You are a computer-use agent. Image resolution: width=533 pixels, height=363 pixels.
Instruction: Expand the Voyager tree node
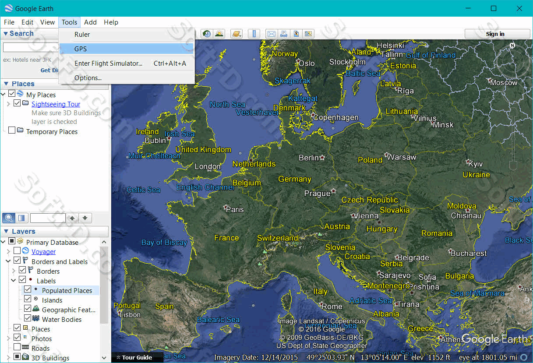(x=8, y=251)
